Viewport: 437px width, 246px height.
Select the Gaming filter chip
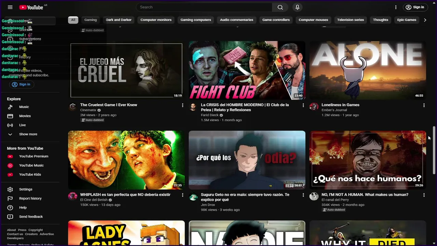click(90, 20)
